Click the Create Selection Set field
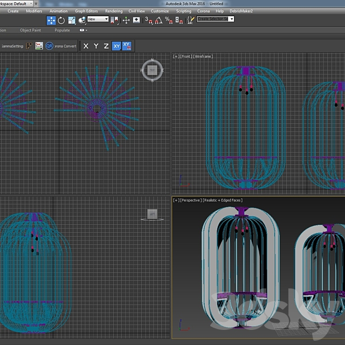 213,19
